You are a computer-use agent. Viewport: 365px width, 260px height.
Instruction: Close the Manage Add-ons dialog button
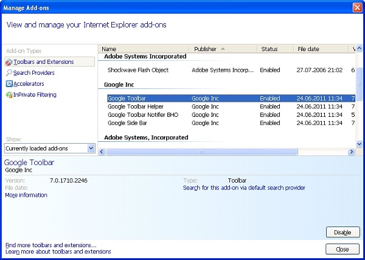[342, 249]
